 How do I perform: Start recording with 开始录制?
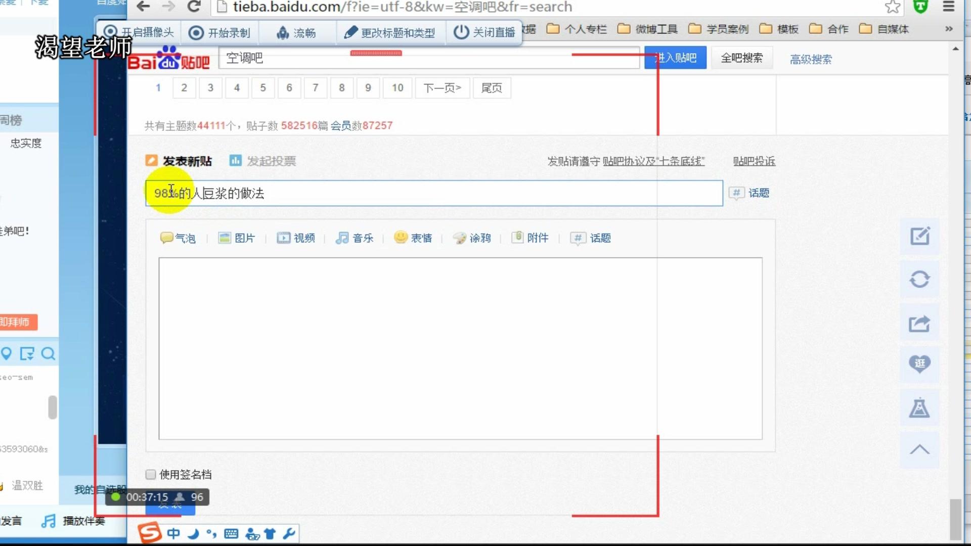(219, 33)
